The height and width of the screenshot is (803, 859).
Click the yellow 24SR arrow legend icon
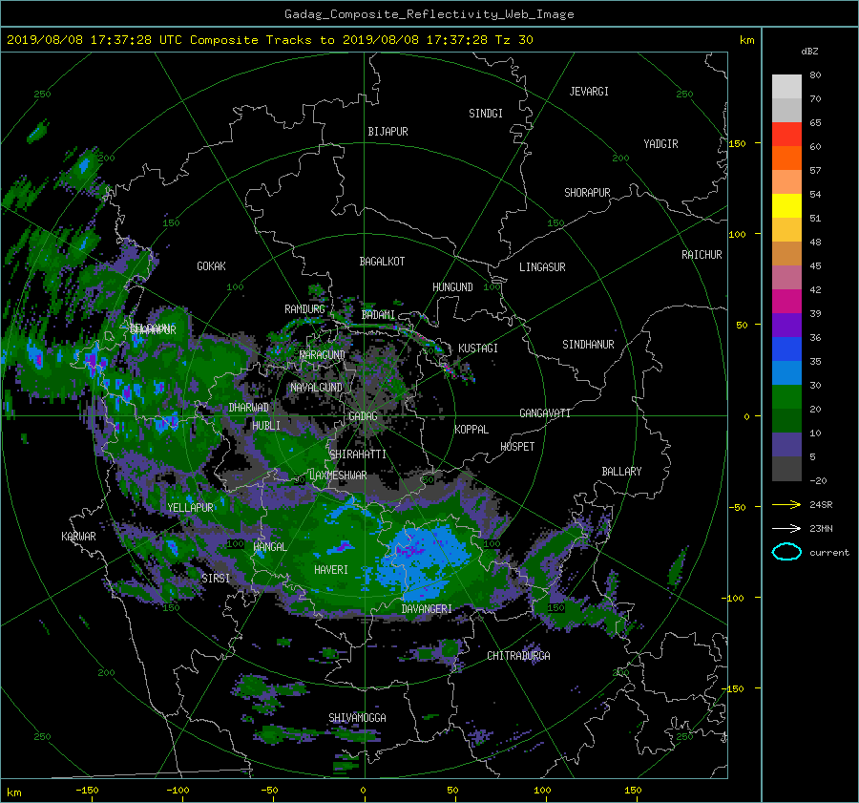click(786, 504)
